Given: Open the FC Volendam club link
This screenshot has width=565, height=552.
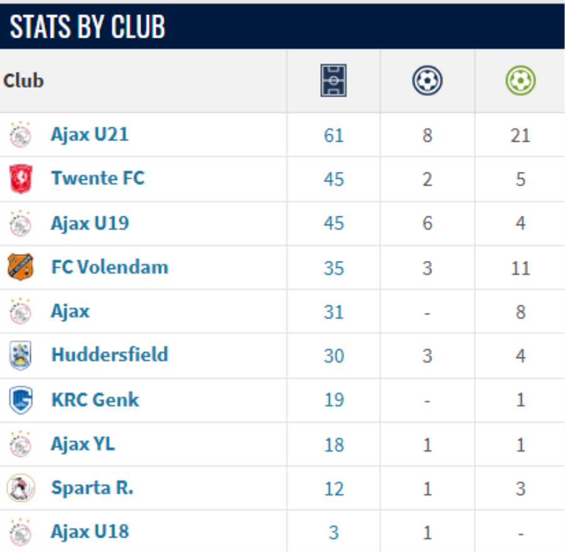Looking at the screenshot, I should [110, 267].
